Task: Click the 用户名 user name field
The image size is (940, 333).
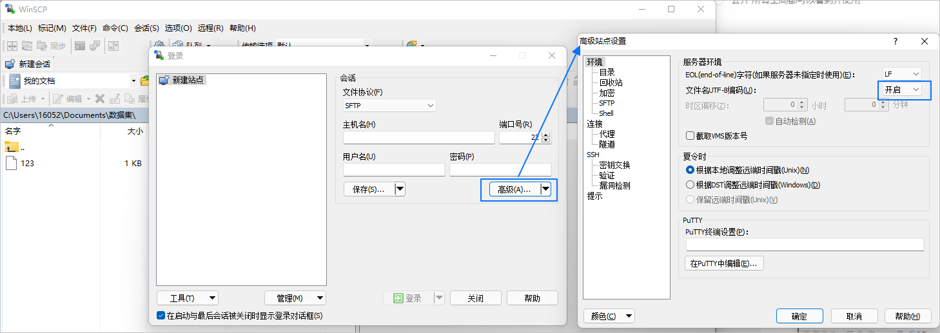Action: click(394, 169)
